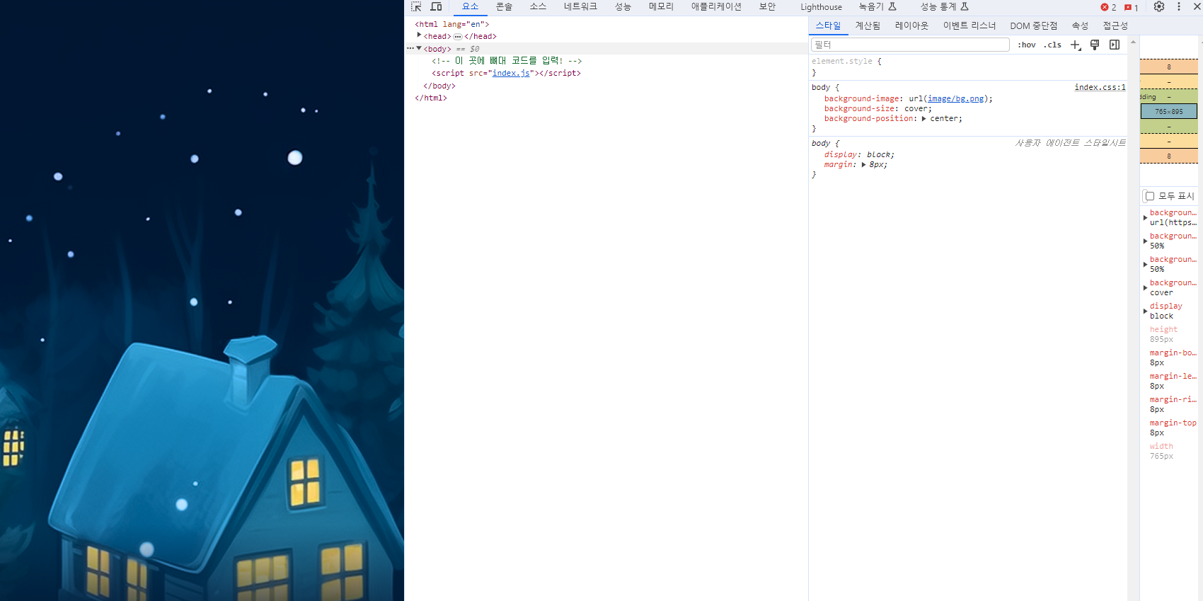Expand the head element node
1203x601 pixels.
419,35
